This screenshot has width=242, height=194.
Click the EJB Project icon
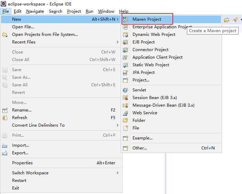[126, 42]
